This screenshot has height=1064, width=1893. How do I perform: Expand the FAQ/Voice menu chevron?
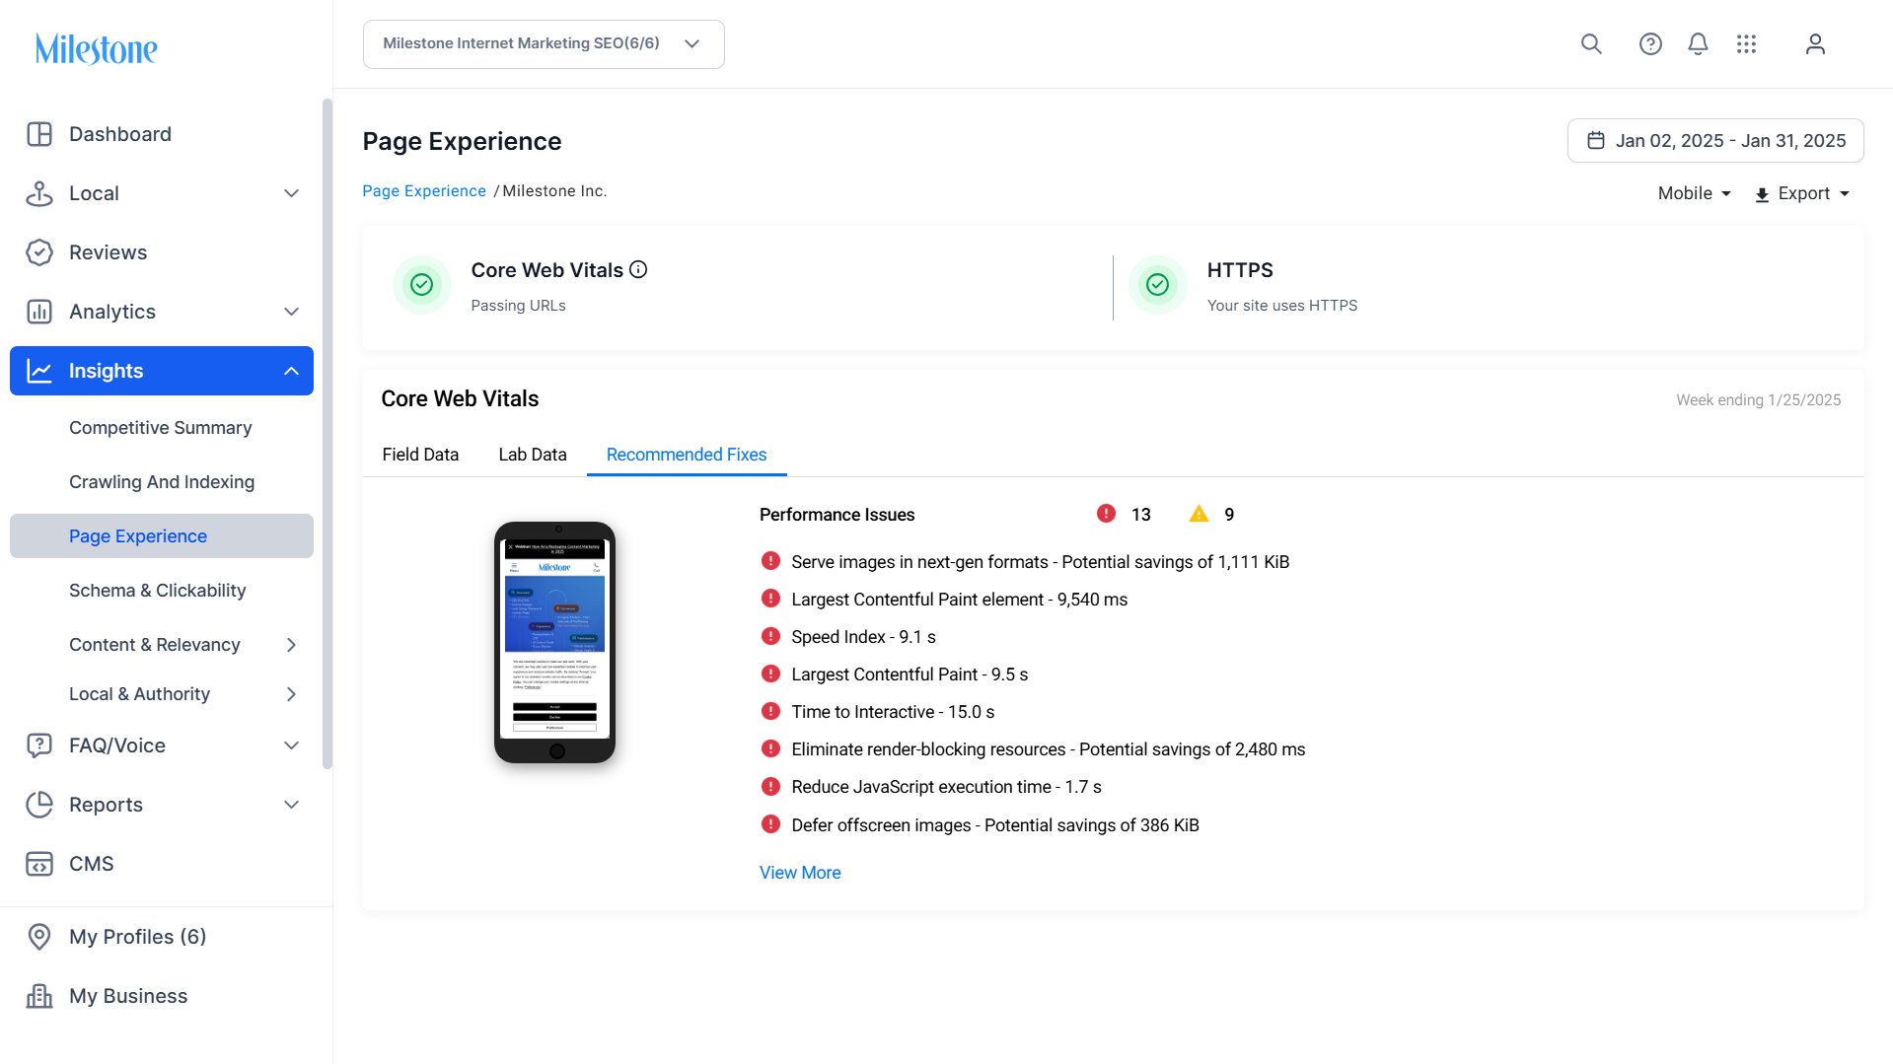291,745
